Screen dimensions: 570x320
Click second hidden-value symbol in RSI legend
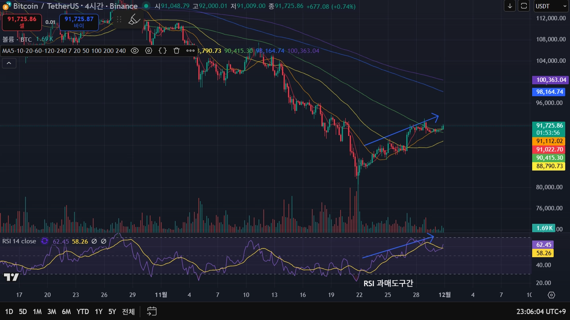pyautogui.click(x=104, y=241)
